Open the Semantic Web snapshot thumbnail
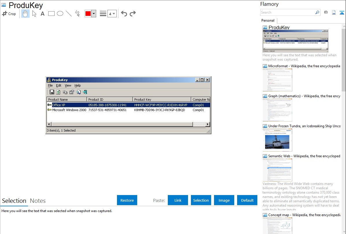 [277, 170]
